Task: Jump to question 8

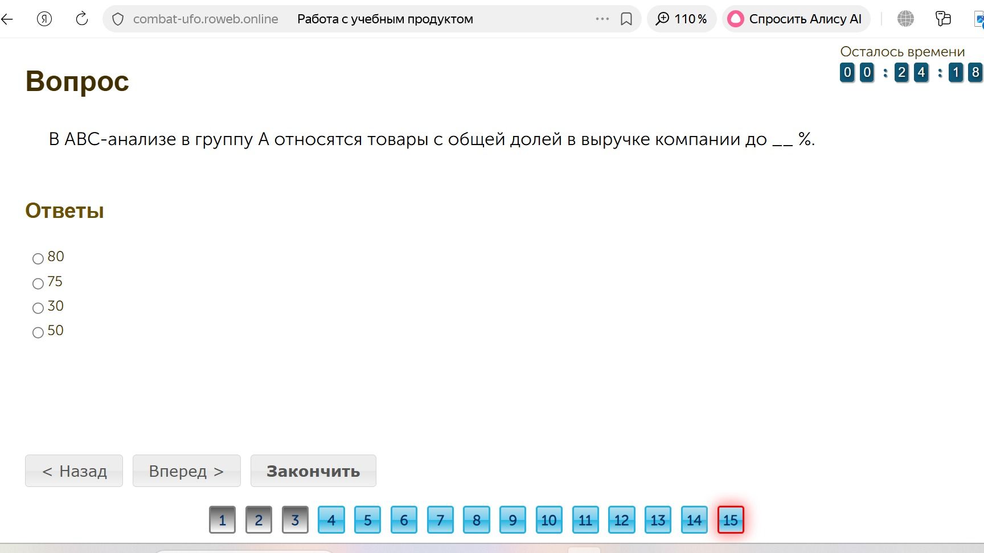Action: [x=477, y=519]
